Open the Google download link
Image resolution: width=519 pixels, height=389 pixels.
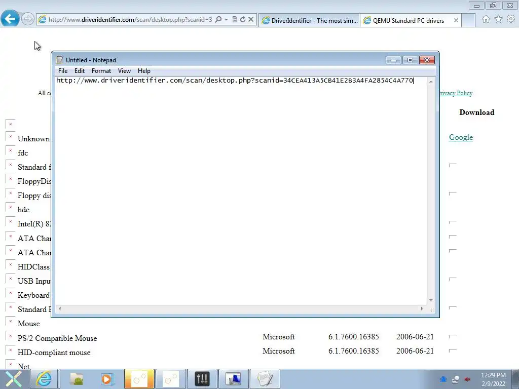(461, 137)
